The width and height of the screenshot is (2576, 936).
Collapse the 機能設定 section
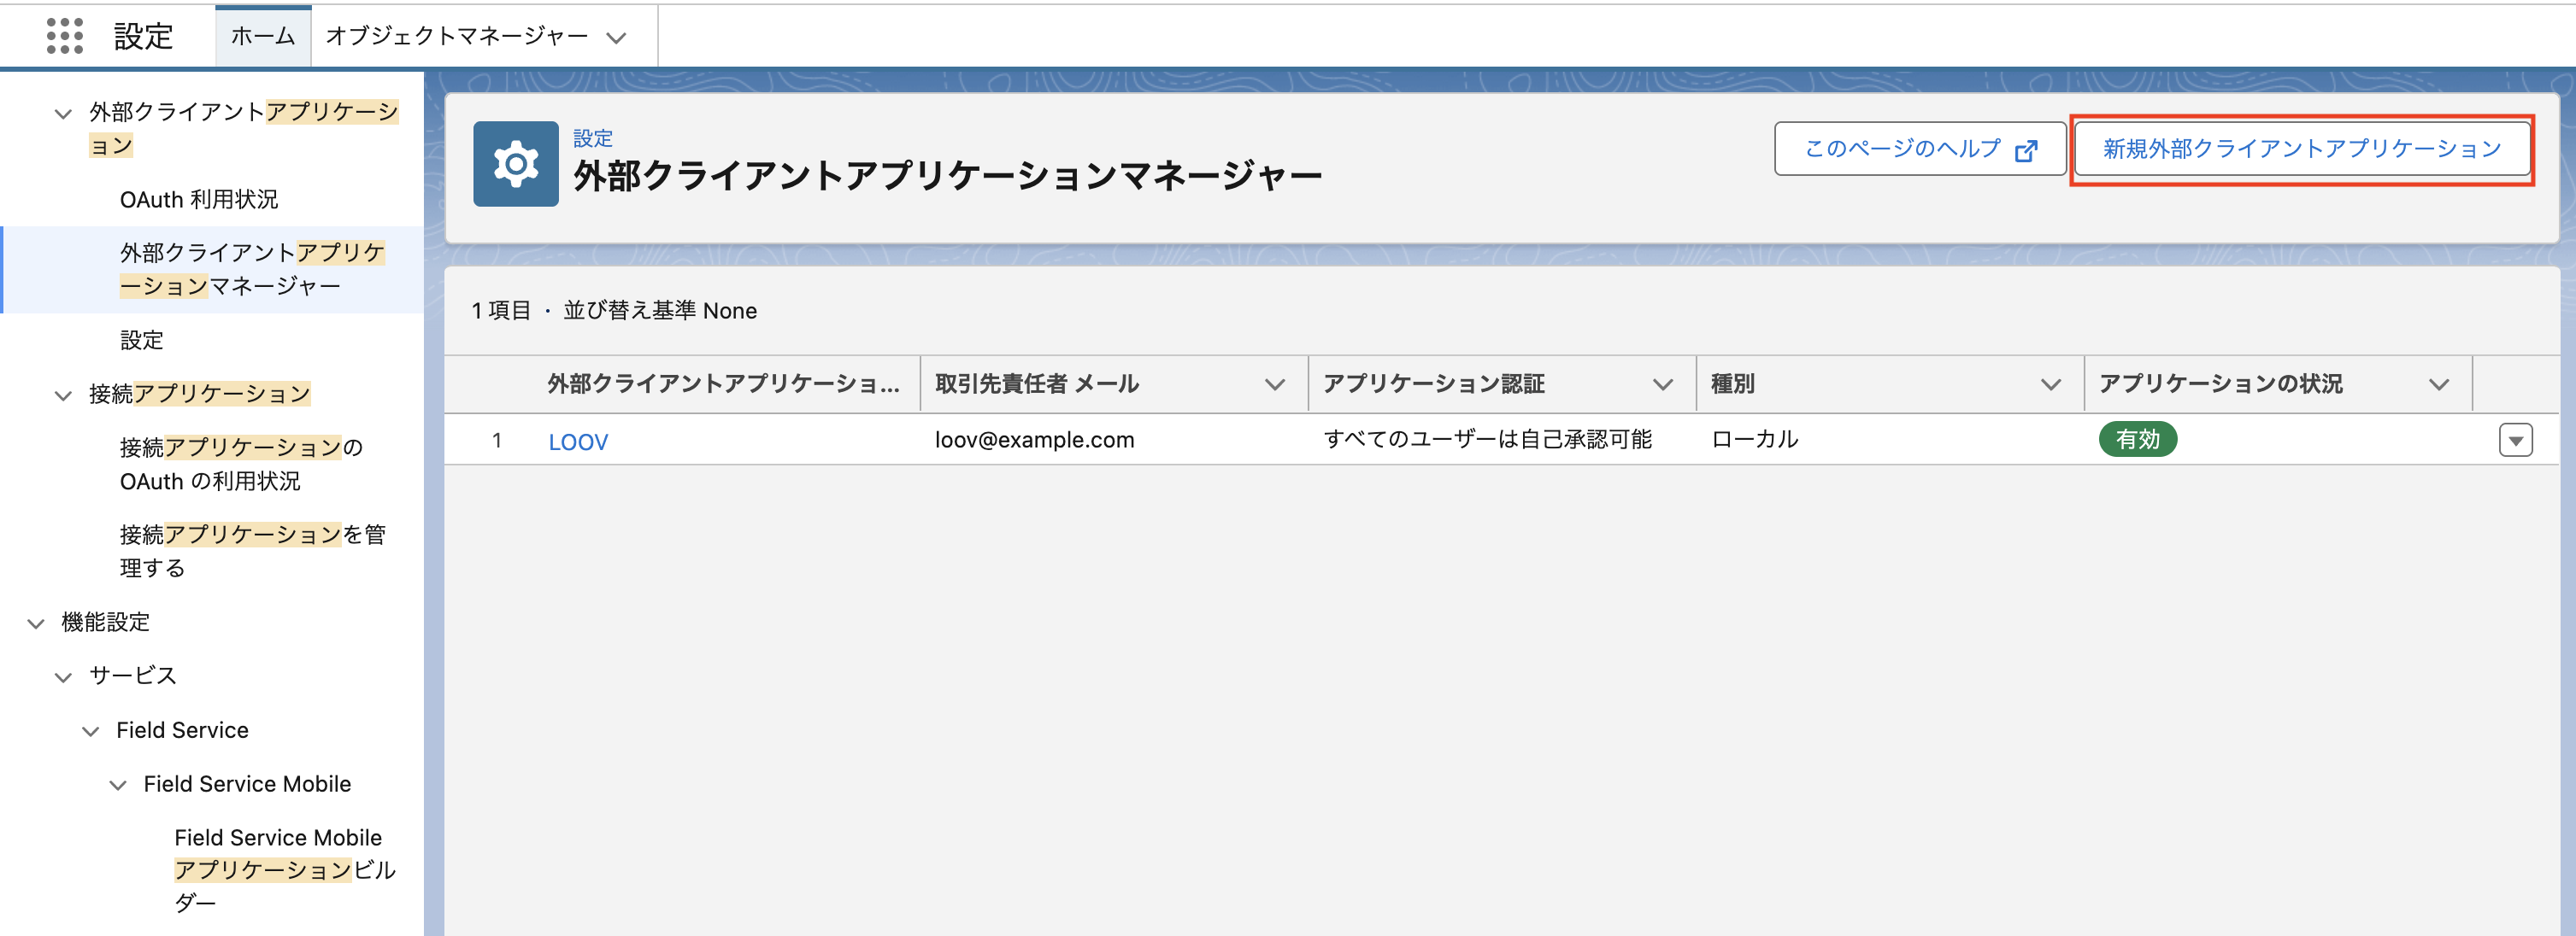coord(36,623)
